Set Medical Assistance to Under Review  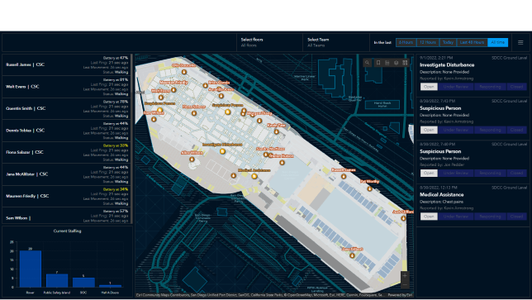click(x=456, y=217)
